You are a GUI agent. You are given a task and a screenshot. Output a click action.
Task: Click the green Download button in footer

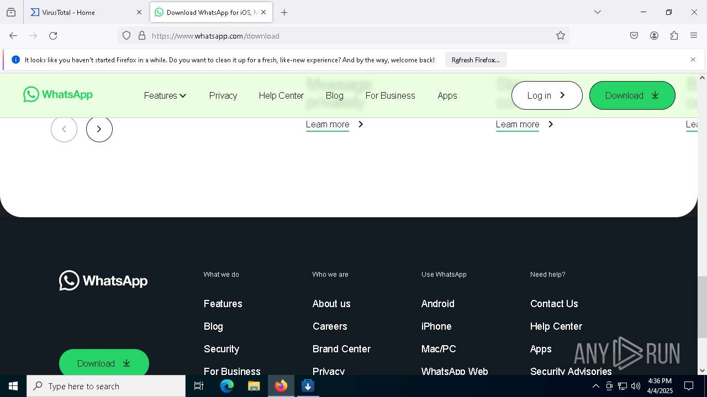104,362
